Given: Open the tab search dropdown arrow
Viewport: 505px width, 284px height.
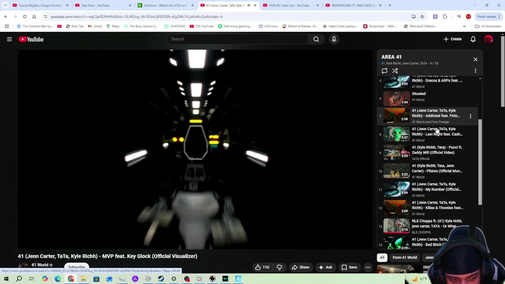Looking at the screenshot, I should point(5,6).
